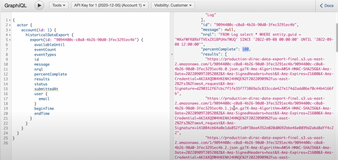Click the GraphiQL logo title
Viewport: 338px width, 160px height.
tap(15, 6)
